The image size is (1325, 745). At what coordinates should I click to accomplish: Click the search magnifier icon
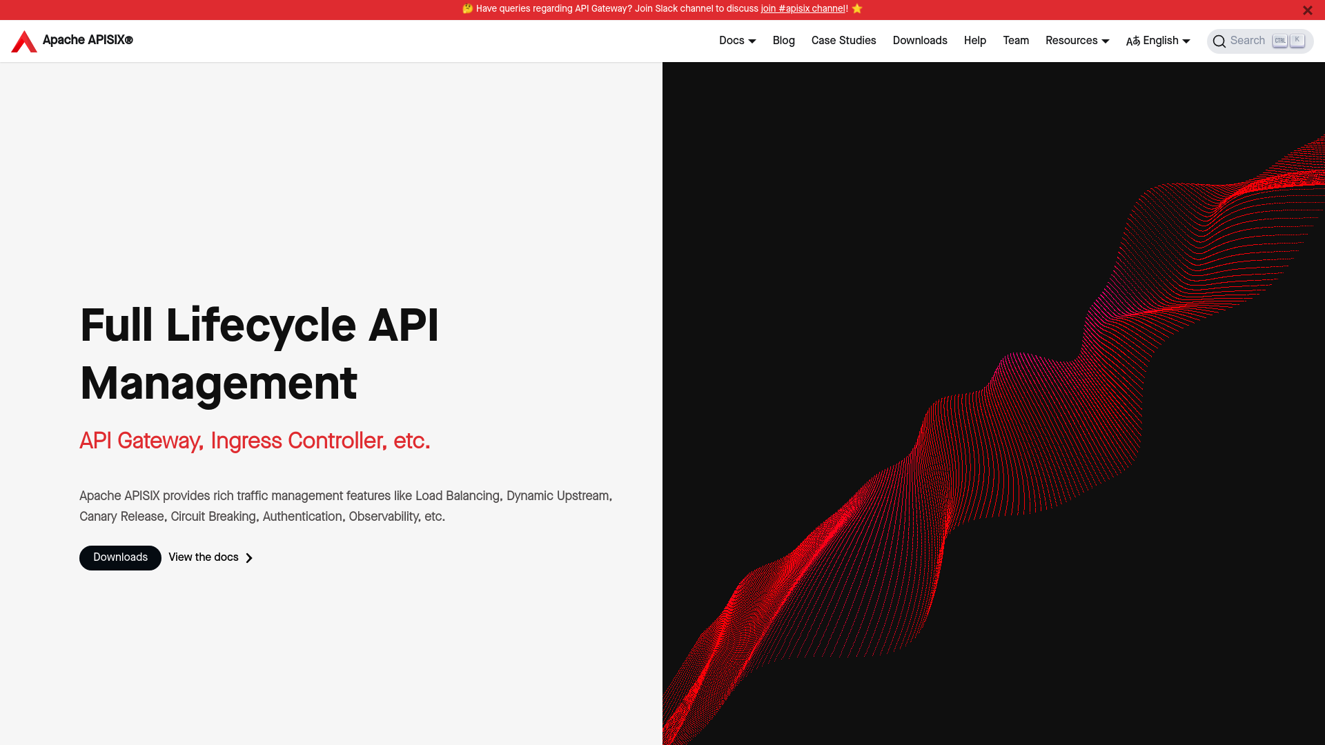point(1219,41)
